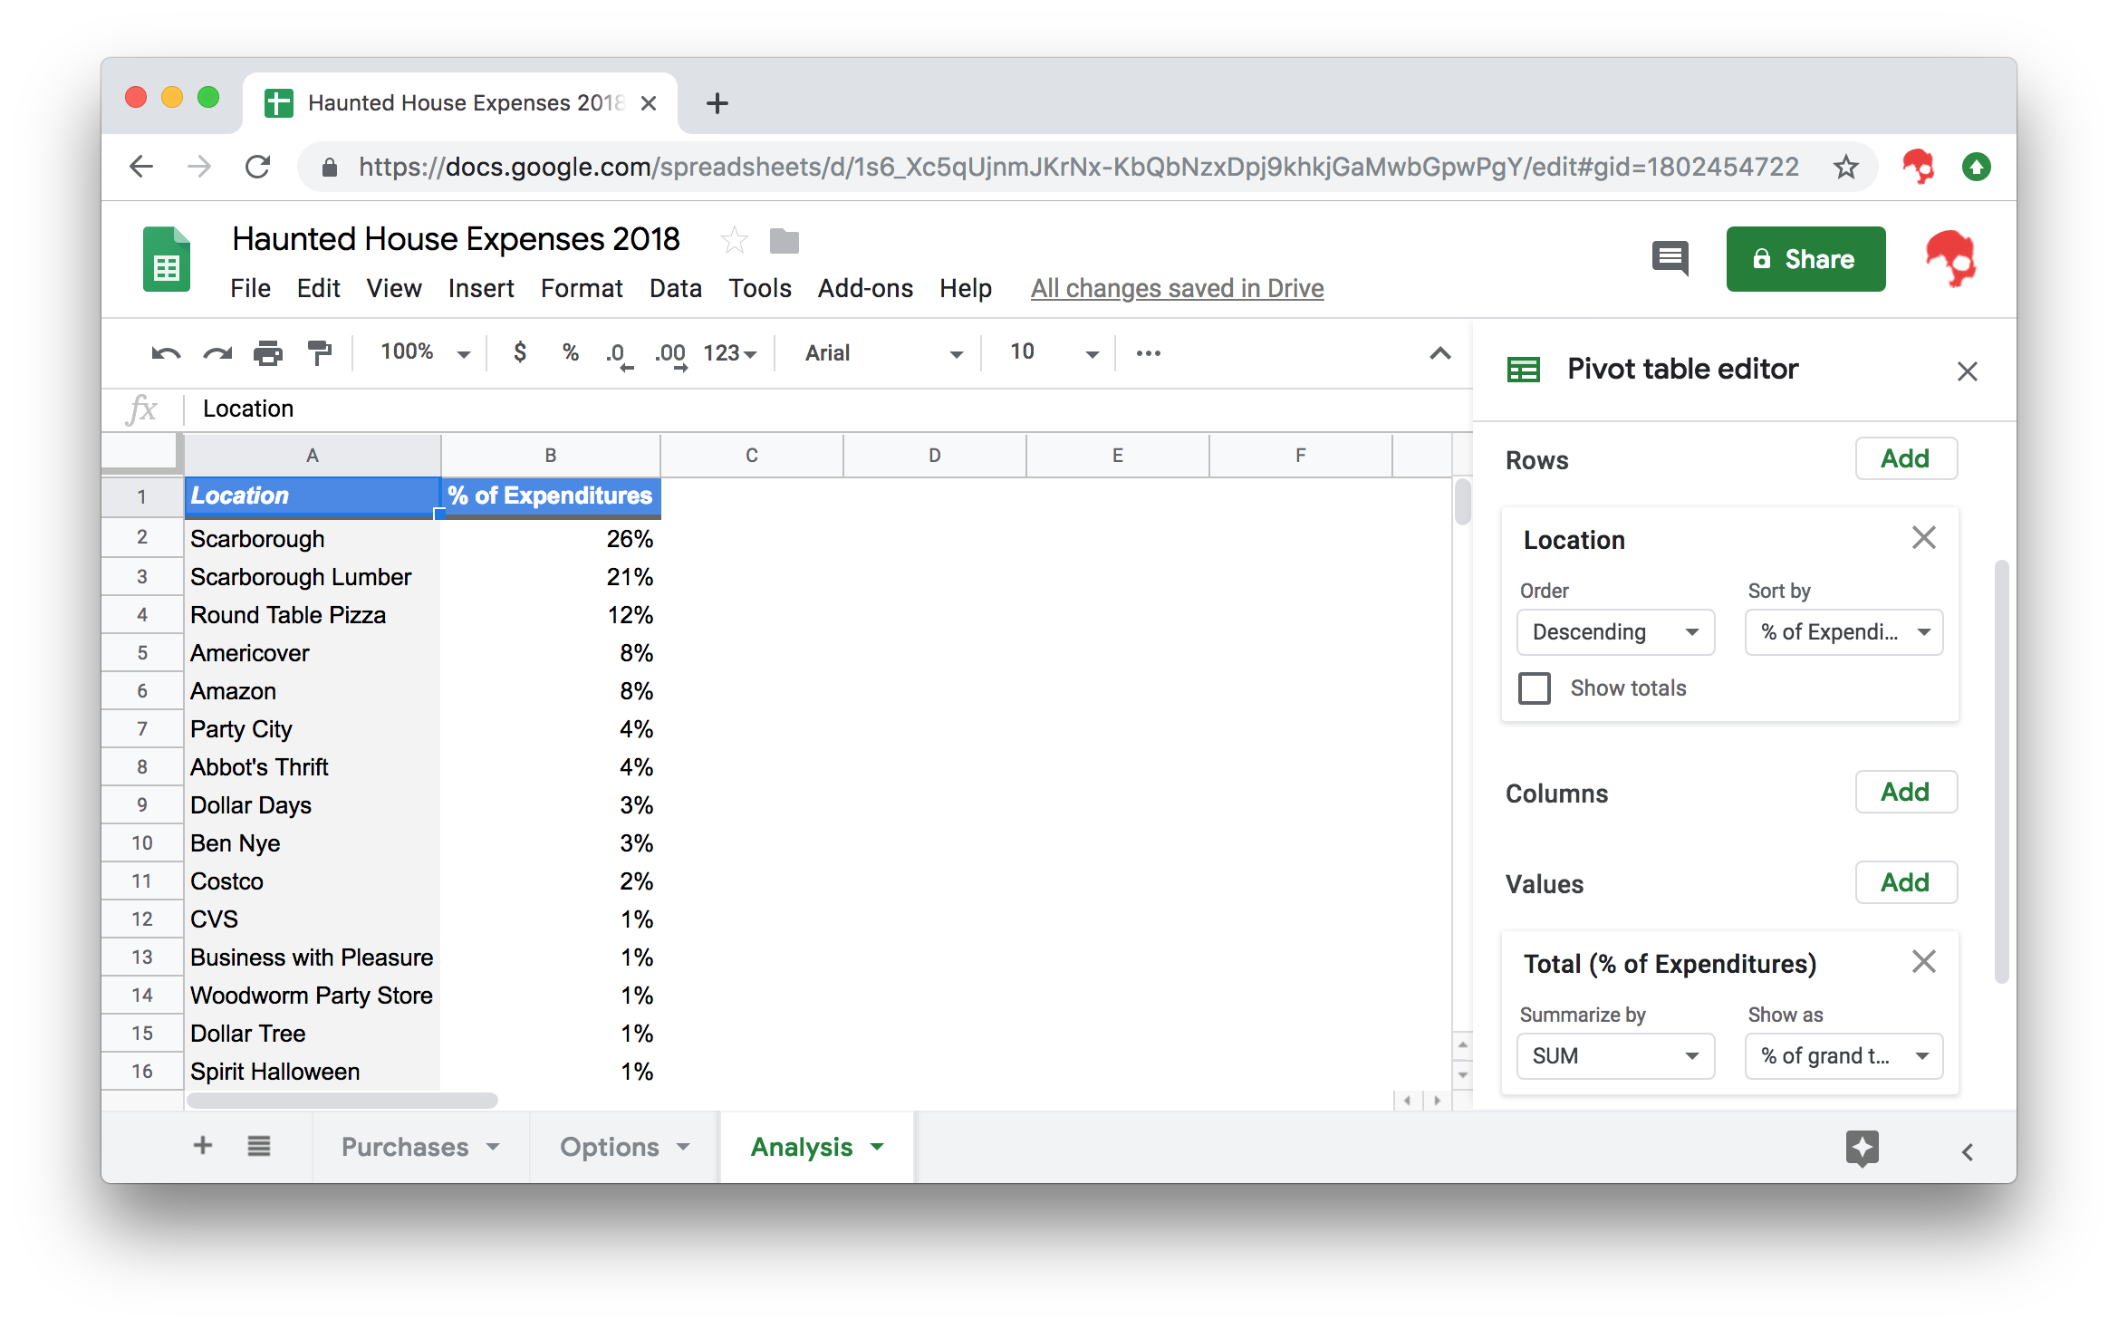Add a field to Rows
2118x1328 pixels.
(1906, 458)
